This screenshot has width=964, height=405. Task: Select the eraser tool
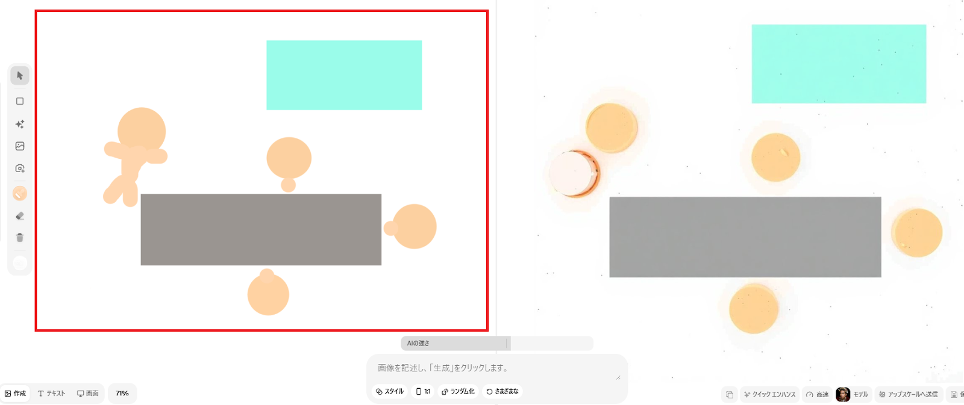(20, 215)
